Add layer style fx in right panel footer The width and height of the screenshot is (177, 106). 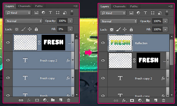click(x=124, y=100)
